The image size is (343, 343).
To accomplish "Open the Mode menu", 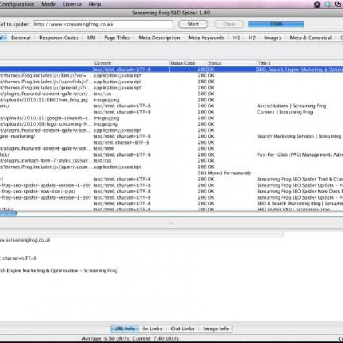I will (49, 5).
